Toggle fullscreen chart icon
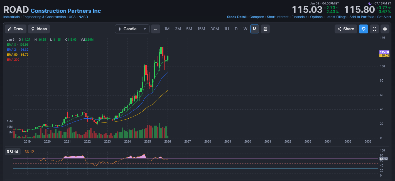 374,29
